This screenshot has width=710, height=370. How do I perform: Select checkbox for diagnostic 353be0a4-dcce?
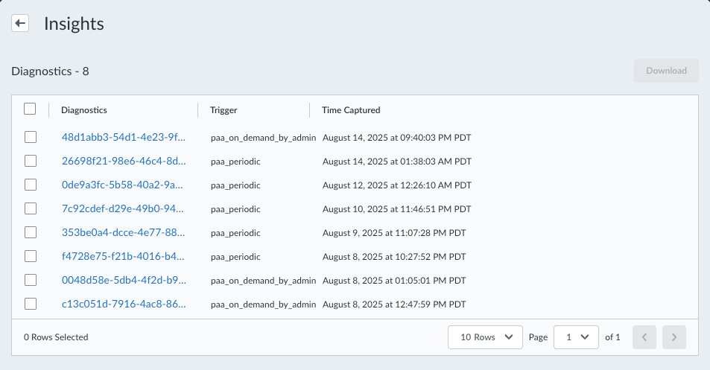pos(31,232)
